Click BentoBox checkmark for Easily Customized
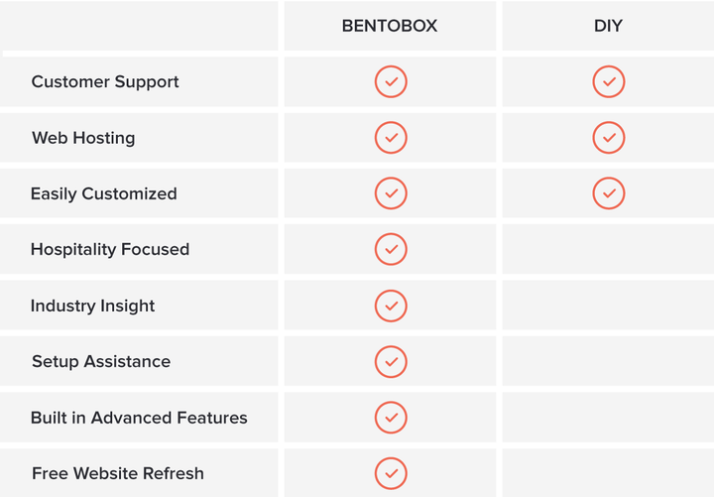Screen dimensions: 714x497 (x=391, y=193)
